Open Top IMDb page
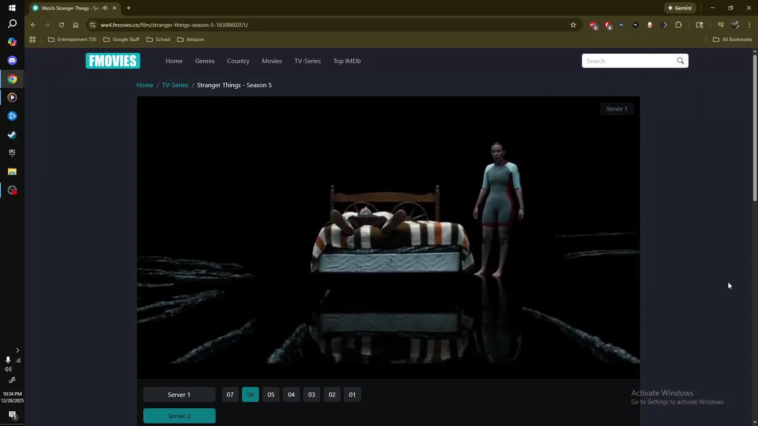 (347, 61)
